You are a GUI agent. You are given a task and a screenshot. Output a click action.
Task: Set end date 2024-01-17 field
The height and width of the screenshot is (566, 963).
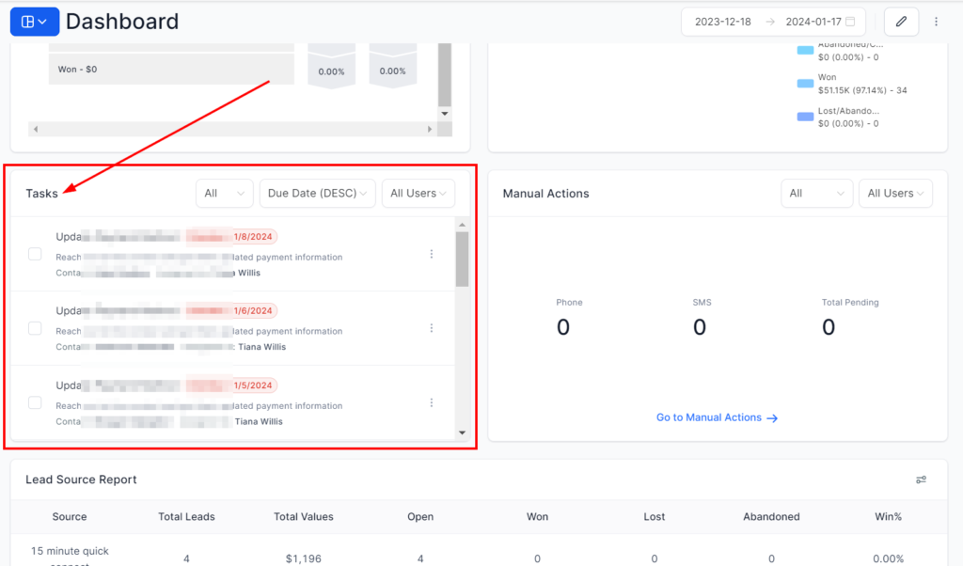[813, 22]
